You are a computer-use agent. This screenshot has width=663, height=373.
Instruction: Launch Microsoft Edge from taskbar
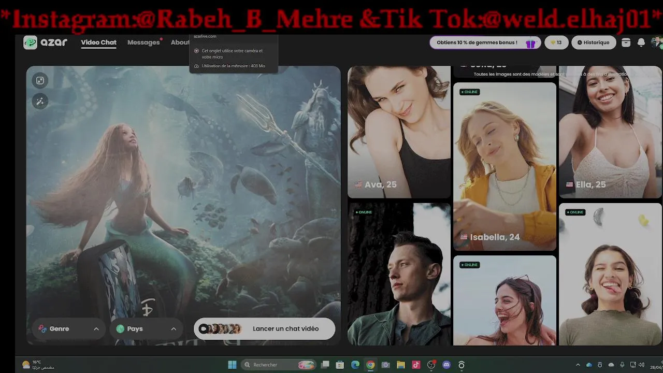click(x=355, y=365)
